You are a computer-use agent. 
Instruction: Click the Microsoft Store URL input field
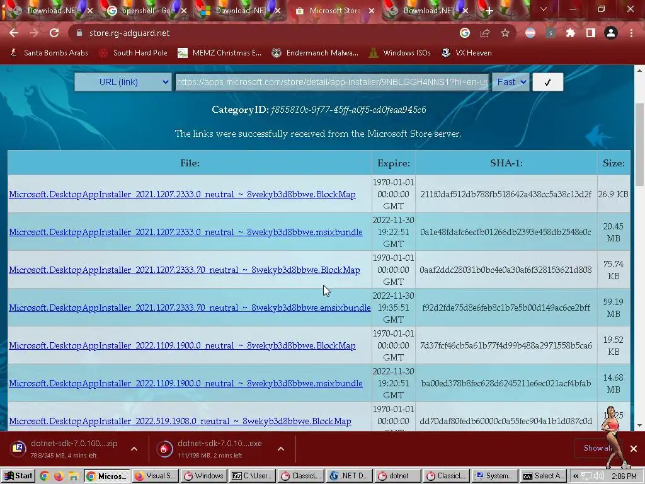332,82
